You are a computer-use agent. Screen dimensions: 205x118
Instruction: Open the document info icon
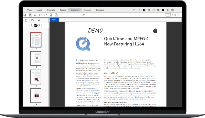[x=163, y=10]
